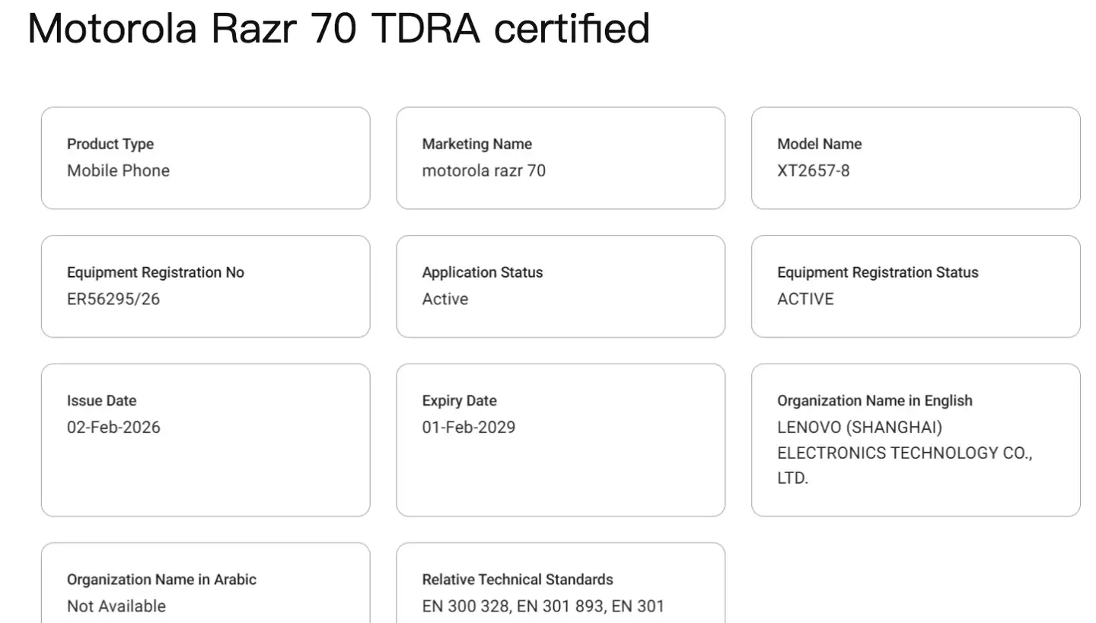Click the 02-Feb-2026 issue date
Image resolution: width=1096 pixels, height=623 pixels.
click(113, 428)
